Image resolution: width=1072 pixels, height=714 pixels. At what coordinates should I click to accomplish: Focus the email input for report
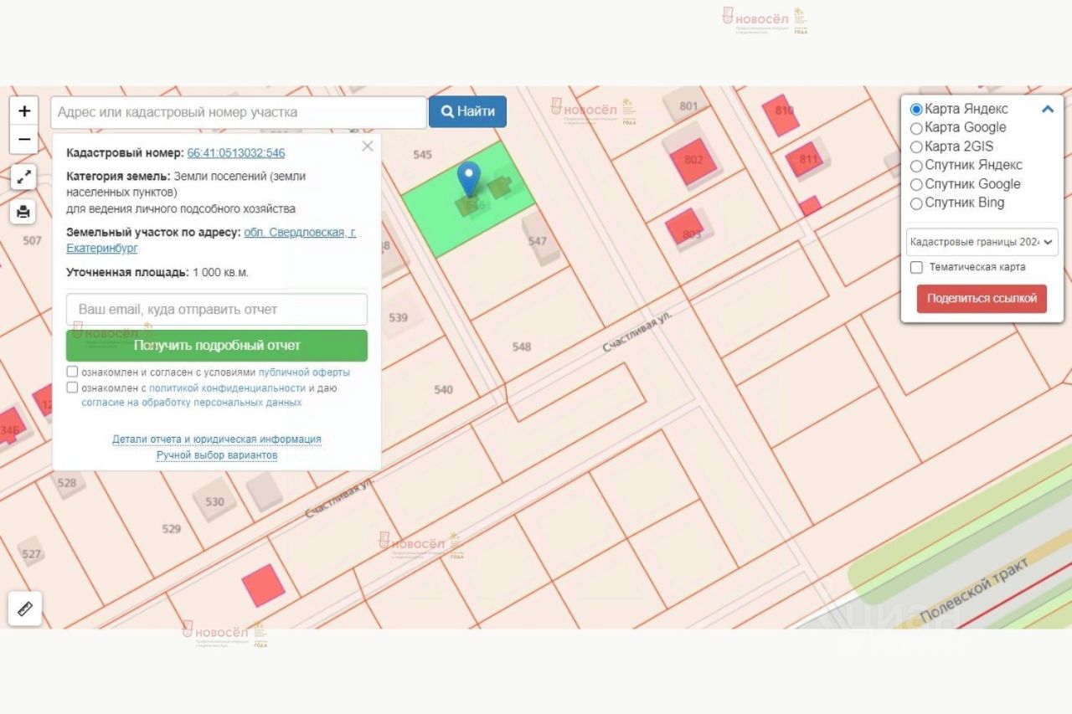coord(217,309)
